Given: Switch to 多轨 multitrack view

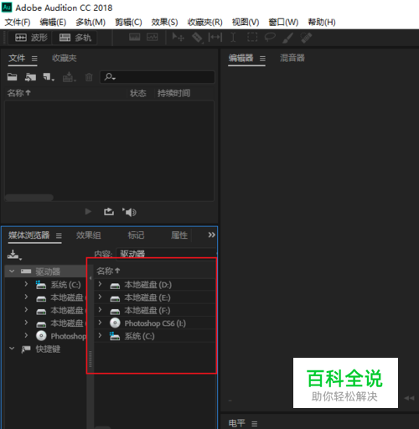Looking at the screenshot, I should click(x=75, y=38).
